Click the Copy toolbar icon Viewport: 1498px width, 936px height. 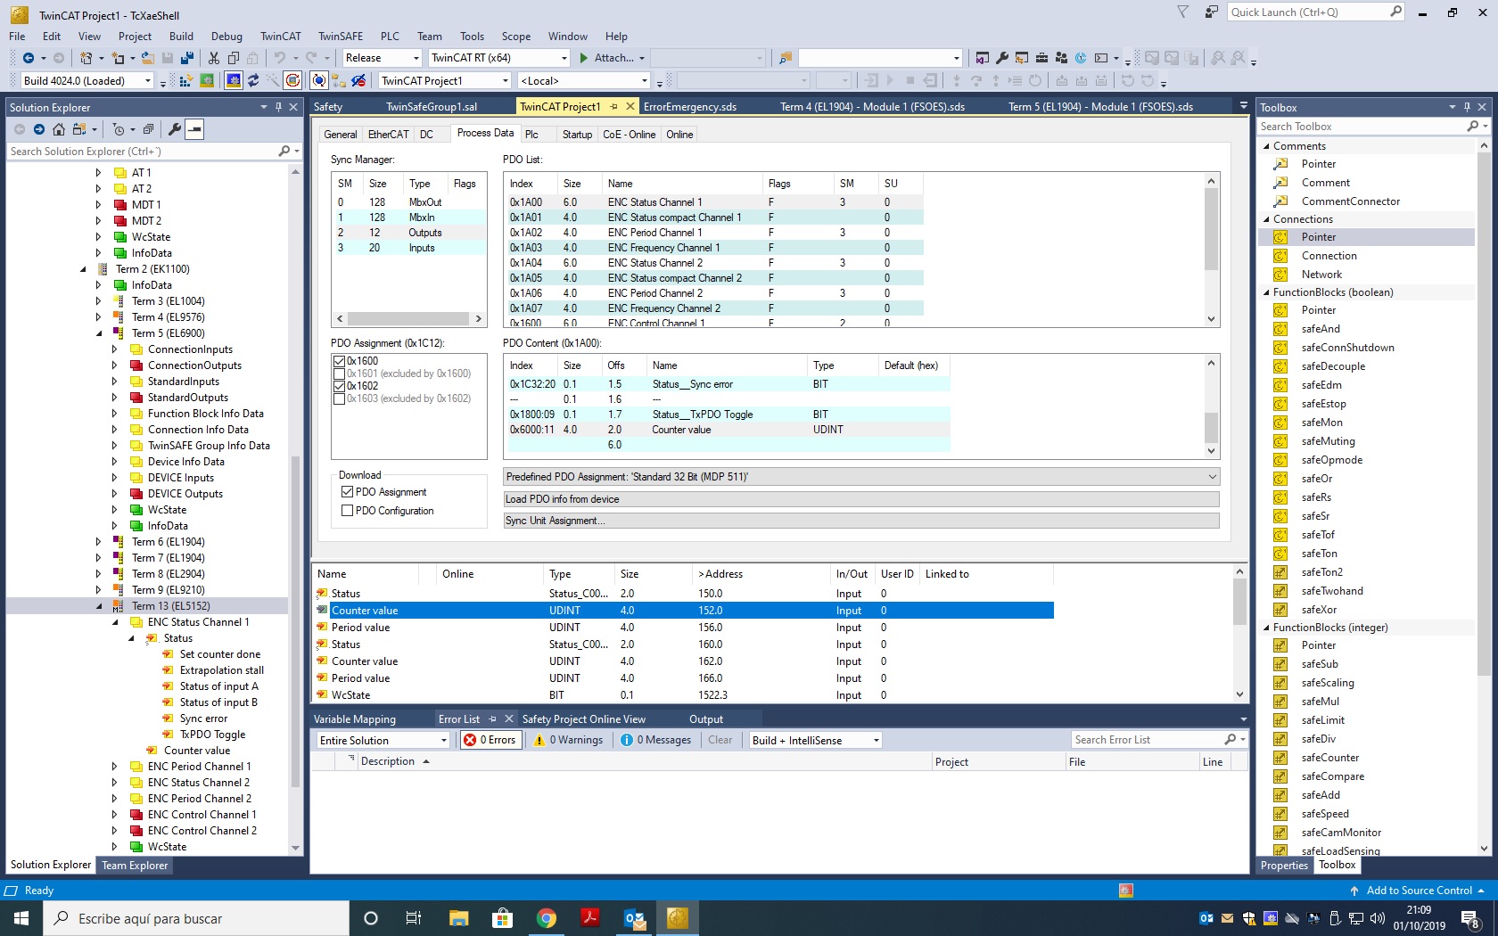coord(234,58)
